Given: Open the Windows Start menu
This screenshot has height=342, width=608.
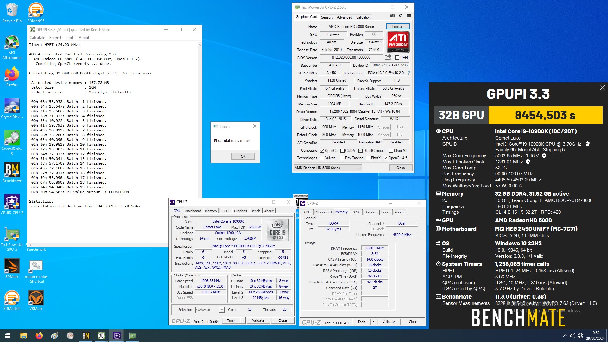Looking at the screenshot, I should tap(8, 336).
